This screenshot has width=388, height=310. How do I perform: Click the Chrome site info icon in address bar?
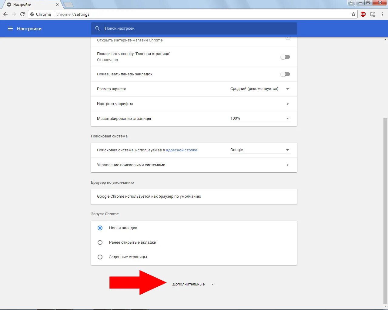(x=32, y=14)
